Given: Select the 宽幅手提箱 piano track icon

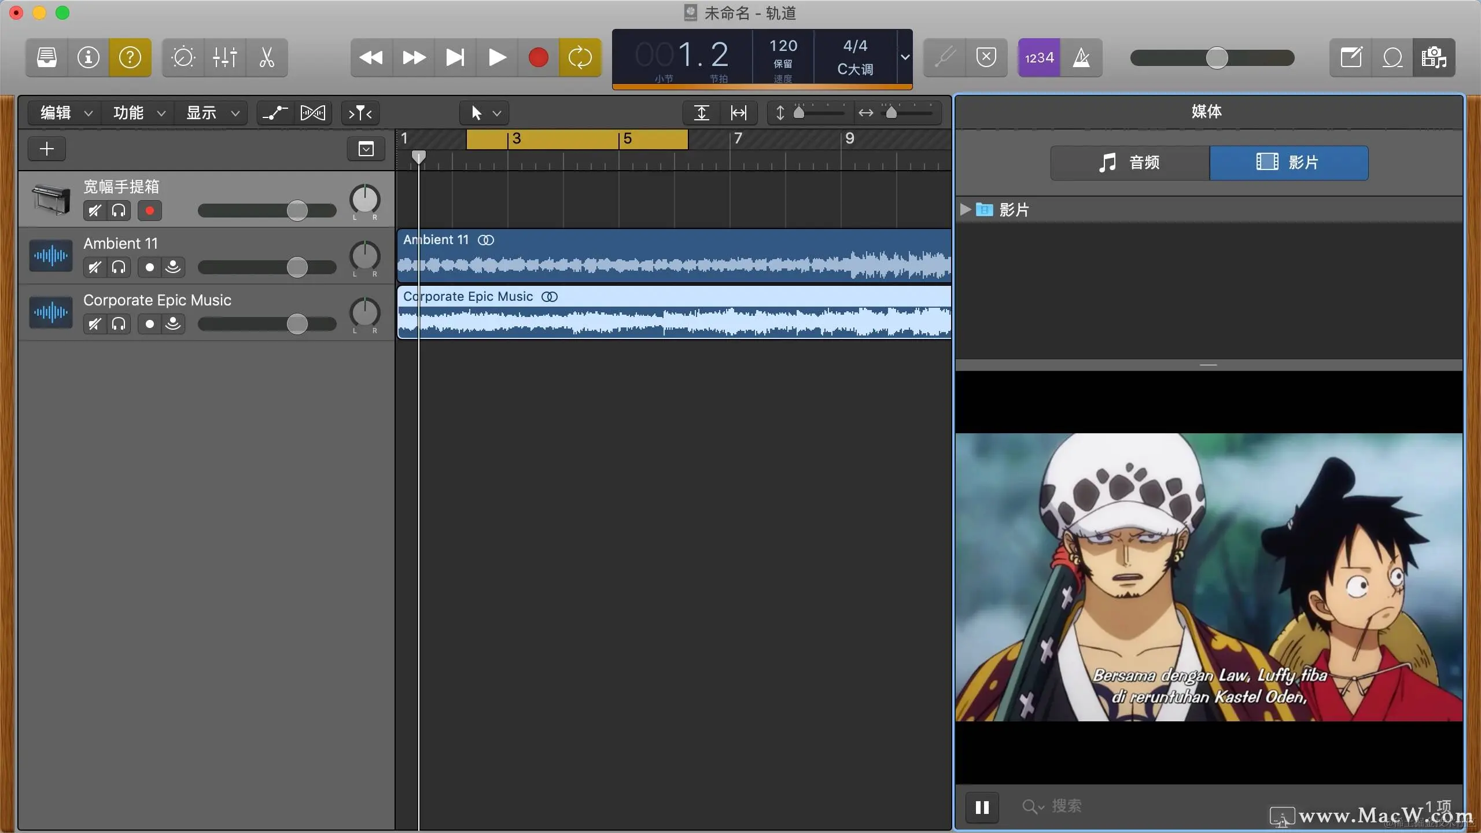Looking at the screenshot, I should pyautogui.click(x=51, y=199).
